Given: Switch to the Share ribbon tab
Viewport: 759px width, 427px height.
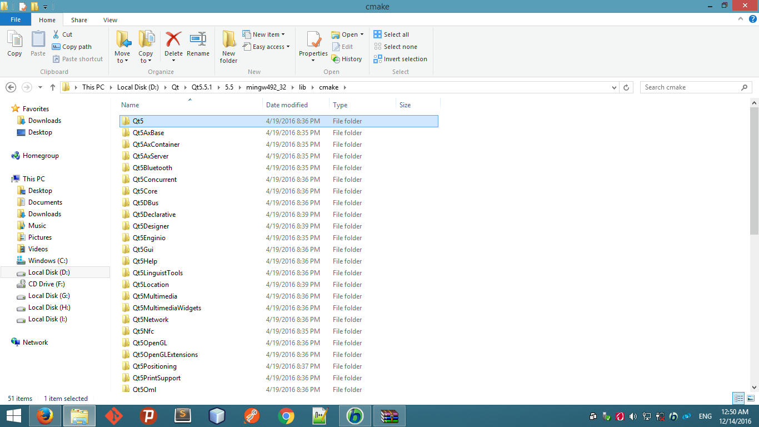Looking at the screenshot, I should (x=79, y=20).
